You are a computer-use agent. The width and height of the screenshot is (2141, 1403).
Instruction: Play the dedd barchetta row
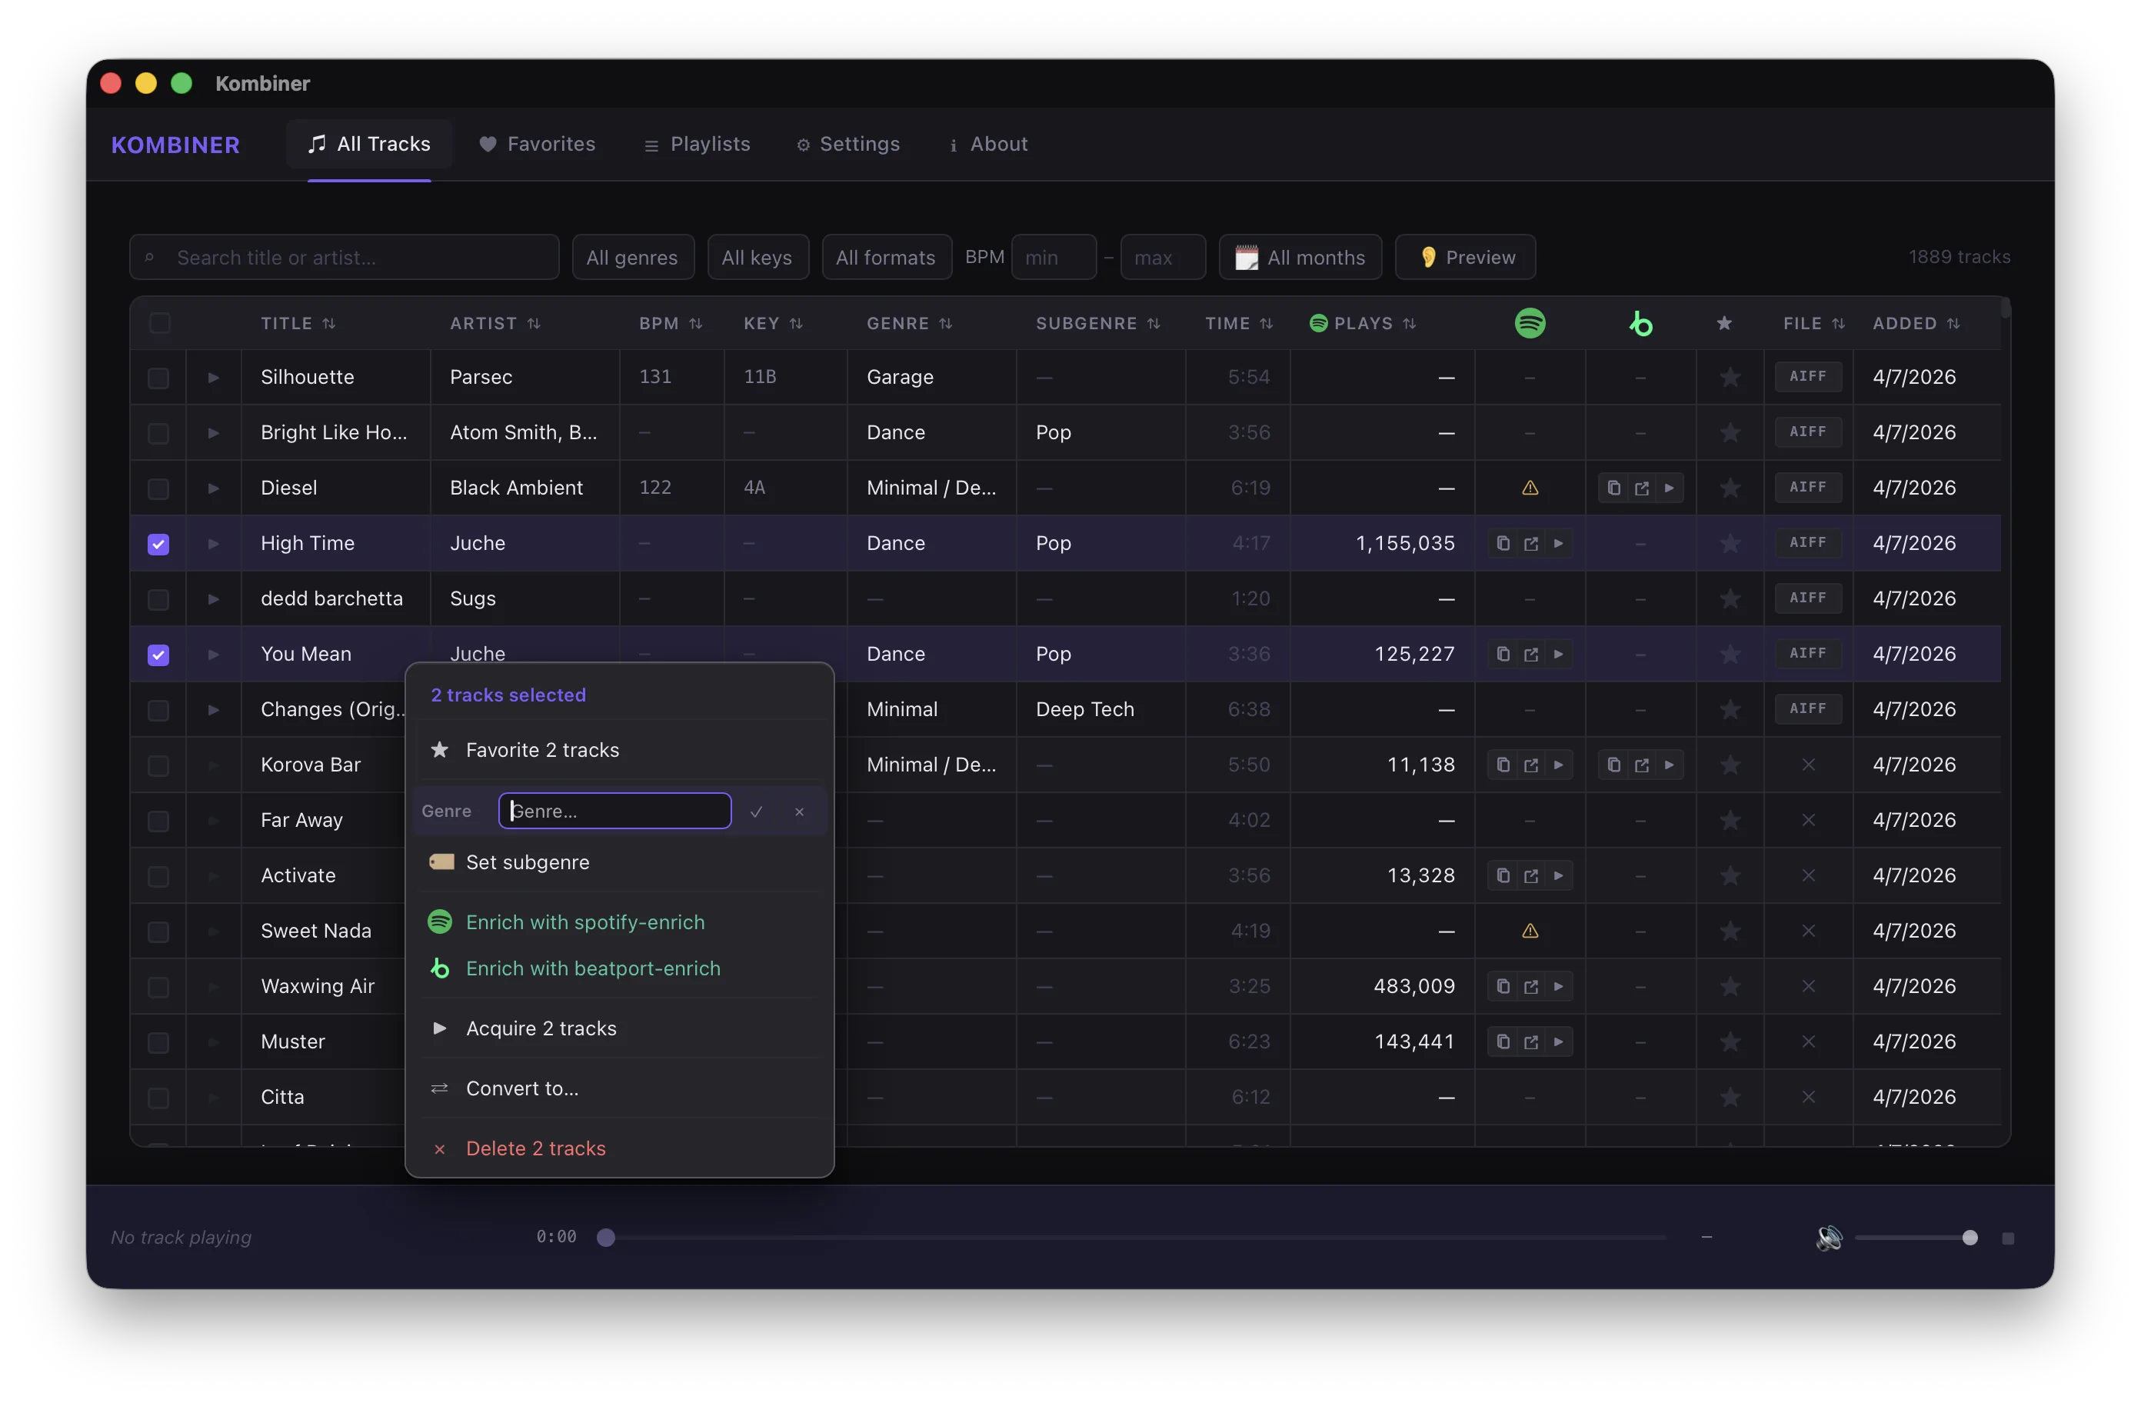click(213, 598)
